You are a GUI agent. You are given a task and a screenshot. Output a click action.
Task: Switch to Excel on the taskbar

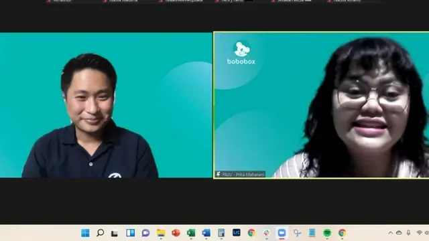coord(191,233)
